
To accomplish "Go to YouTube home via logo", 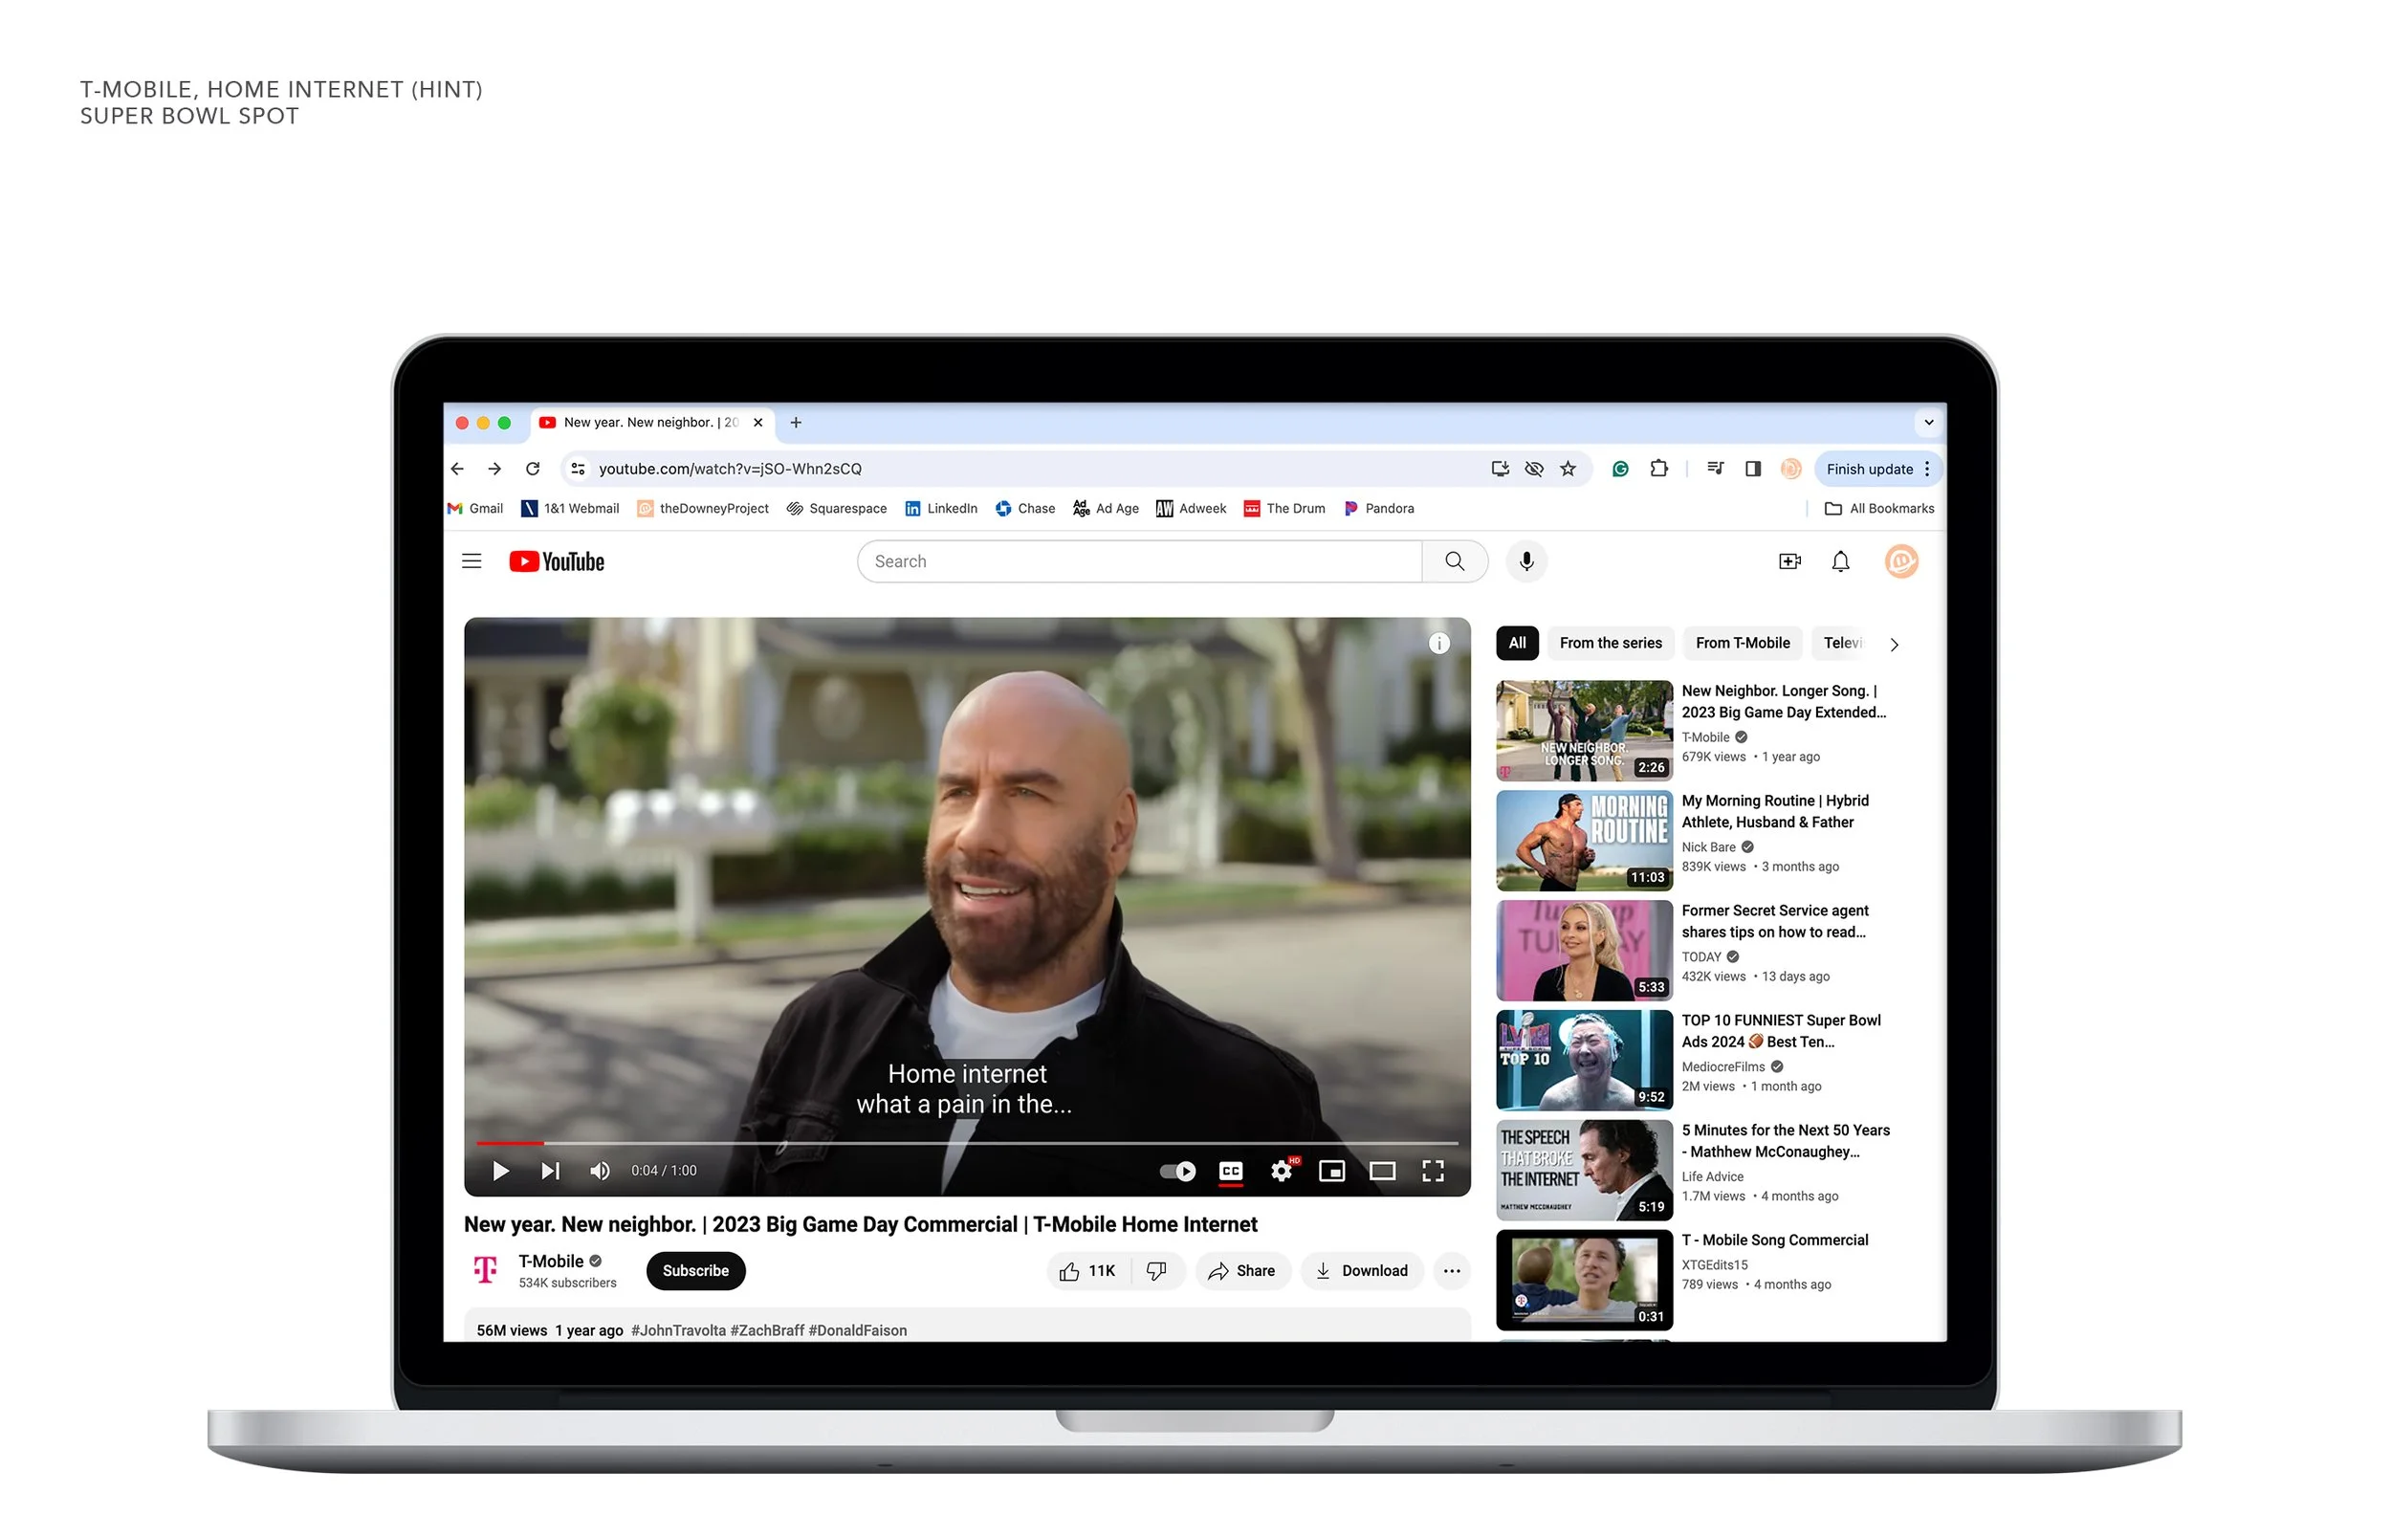I will [557, 561].
